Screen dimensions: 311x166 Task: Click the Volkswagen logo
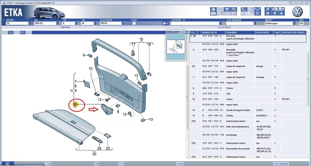298,12
